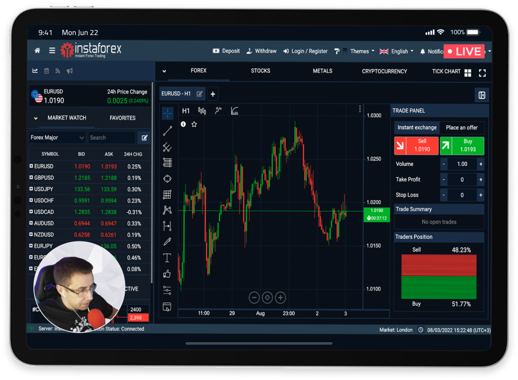Viewport: 518px width, 380px height.
Task: Choose the text annotation tool
Action: pos(167,258)
